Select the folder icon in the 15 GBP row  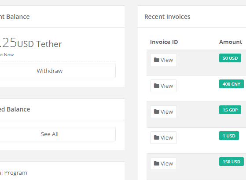tap(156, 112)
